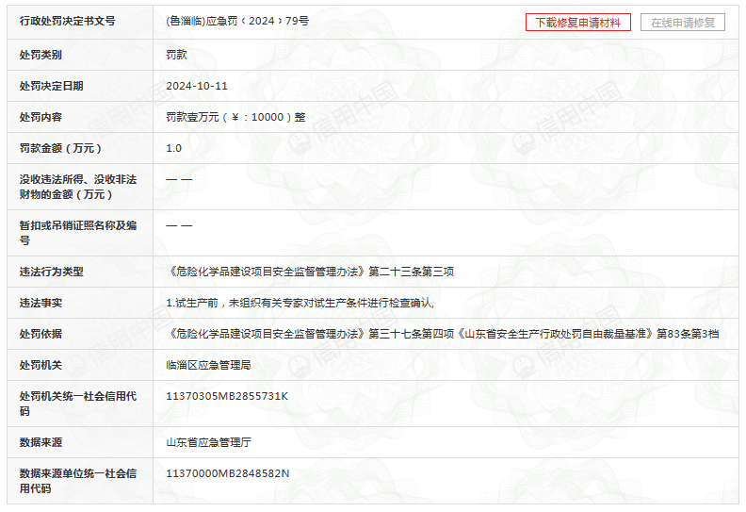
Task: Click the data source 山东省应急管理厅
Action: 208,442
